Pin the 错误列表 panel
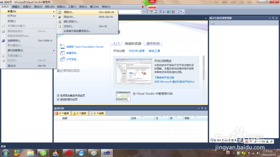 [202, 108]
